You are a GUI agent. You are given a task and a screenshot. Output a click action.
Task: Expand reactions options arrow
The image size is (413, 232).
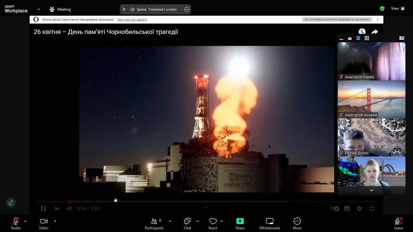click(x=222, y=221)
